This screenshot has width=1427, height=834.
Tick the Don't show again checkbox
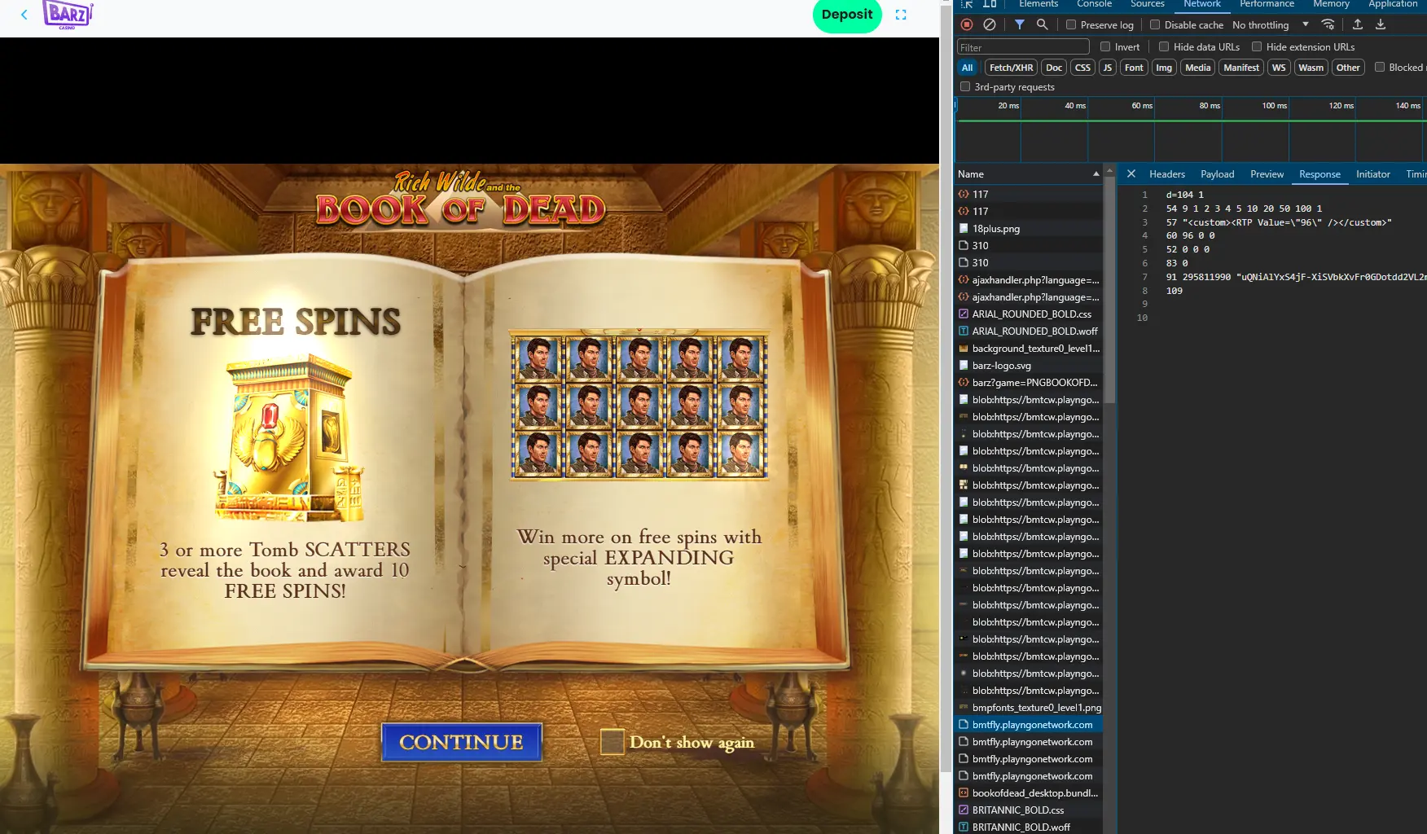pyautogui.click(x=612, y=742)
